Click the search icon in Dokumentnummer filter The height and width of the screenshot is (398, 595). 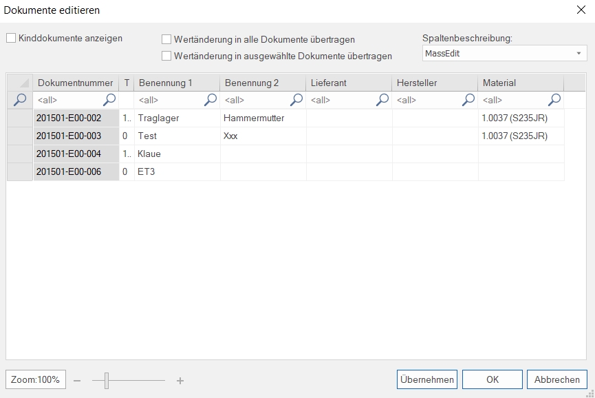(x=109, y=99)
